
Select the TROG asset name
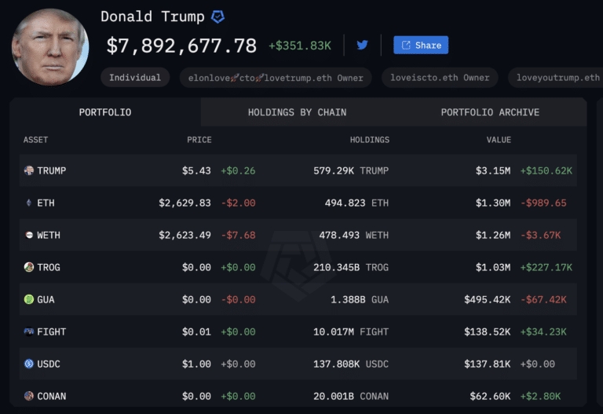click(x=49, y=267)
